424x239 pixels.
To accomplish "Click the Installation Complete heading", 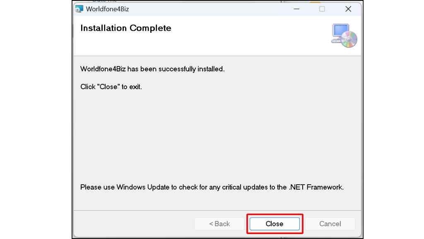I will (x=126, y=28).
